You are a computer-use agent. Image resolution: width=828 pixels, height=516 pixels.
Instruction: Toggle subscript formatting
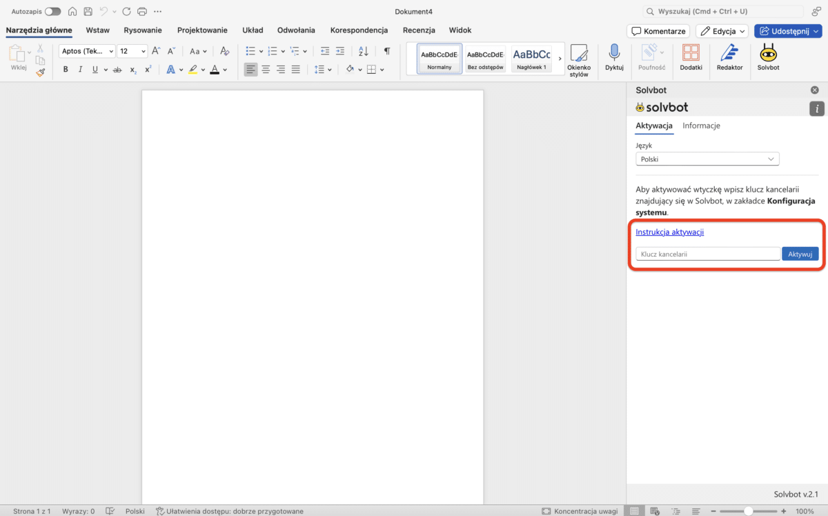click(x=133, y=70)
